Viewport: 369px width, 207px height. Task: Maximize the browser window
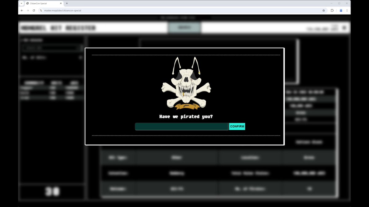click(339, 3)
